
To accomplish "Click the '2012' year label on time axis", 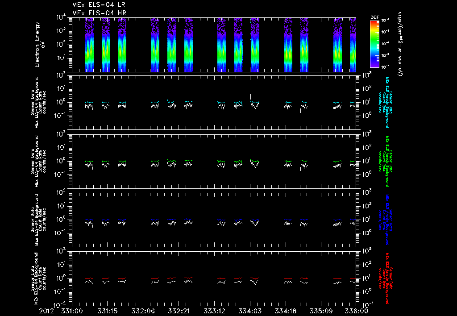I will [46, 312].
